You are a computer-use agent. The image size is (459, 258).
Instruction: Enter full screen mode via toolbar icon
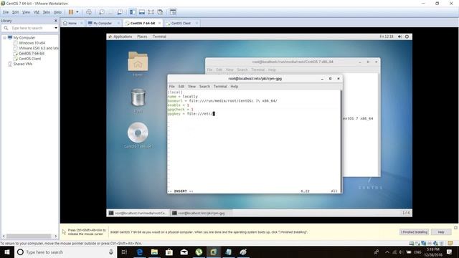(x=151, y=12)
